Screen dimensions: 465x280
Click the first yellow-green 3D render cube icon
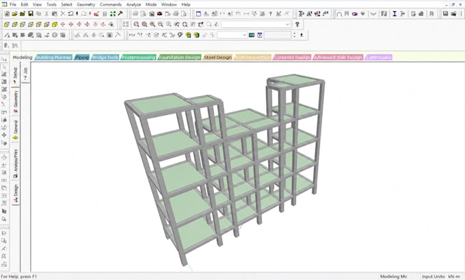coord(188,35)
